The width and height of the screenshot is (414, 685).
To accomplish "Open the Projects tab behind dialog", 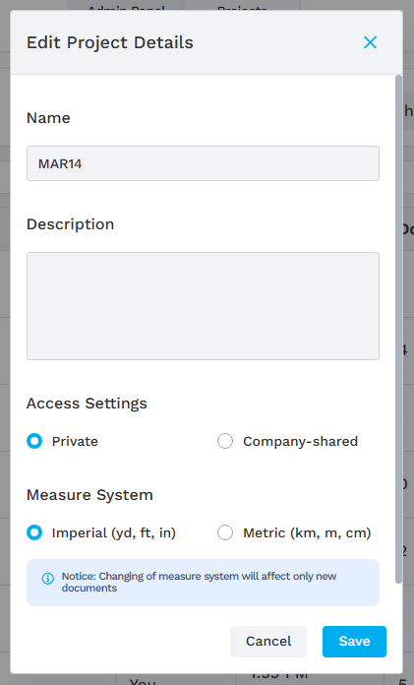I will click(242, 8).
